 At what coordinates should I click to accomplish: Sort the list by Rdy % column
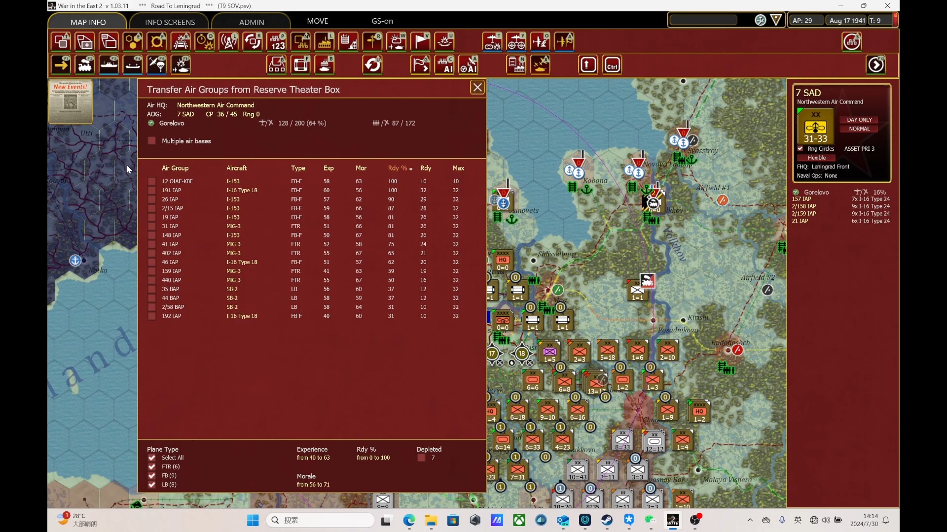point(398,168)
